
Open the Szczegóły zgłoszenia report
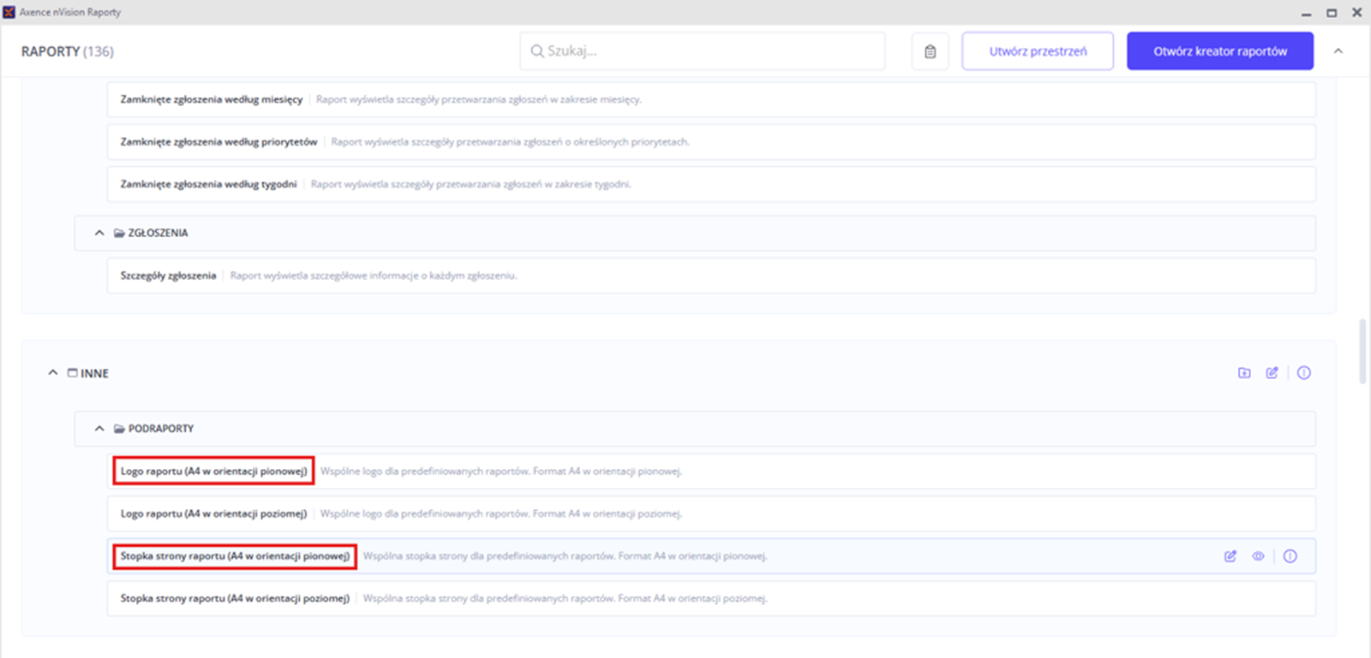(x=168, y=276)
